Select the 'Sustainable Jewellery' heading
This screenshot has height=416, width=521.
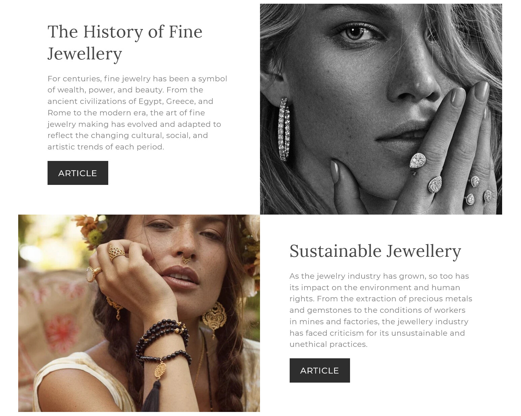pyautogui.click(x=375, y=251)
